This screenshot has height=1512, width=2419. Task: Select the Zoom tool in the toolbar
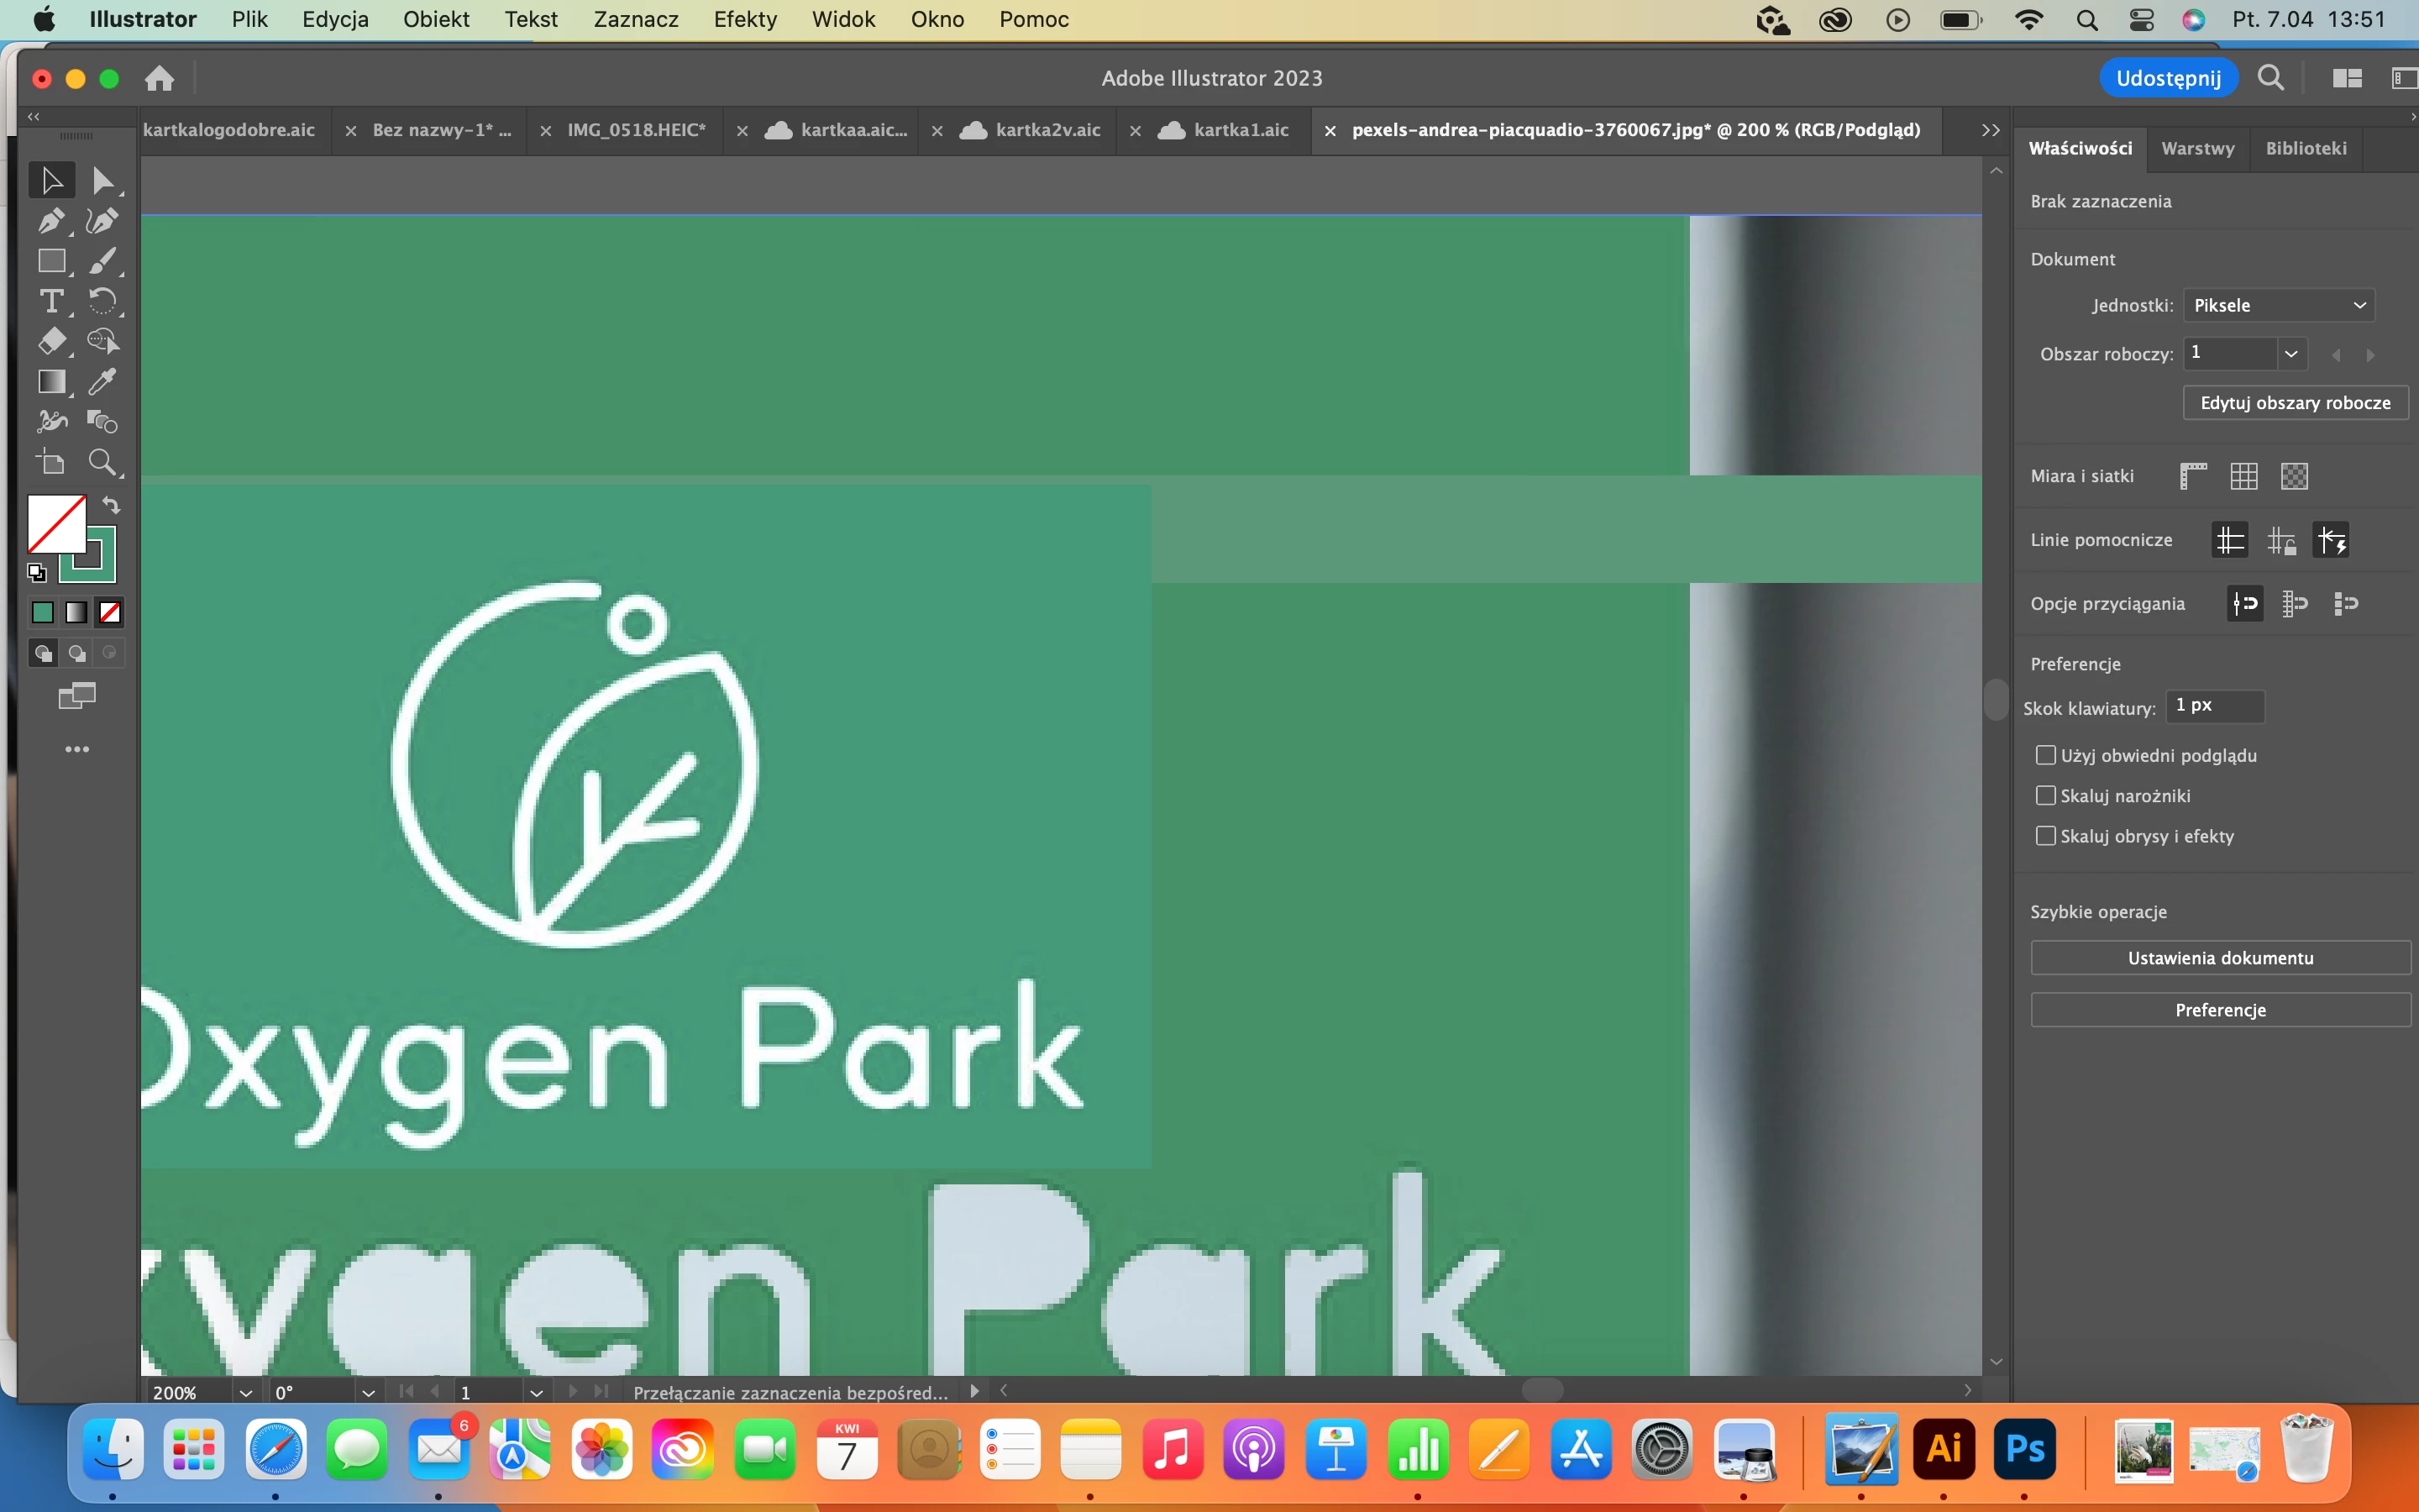pos(102,462)
